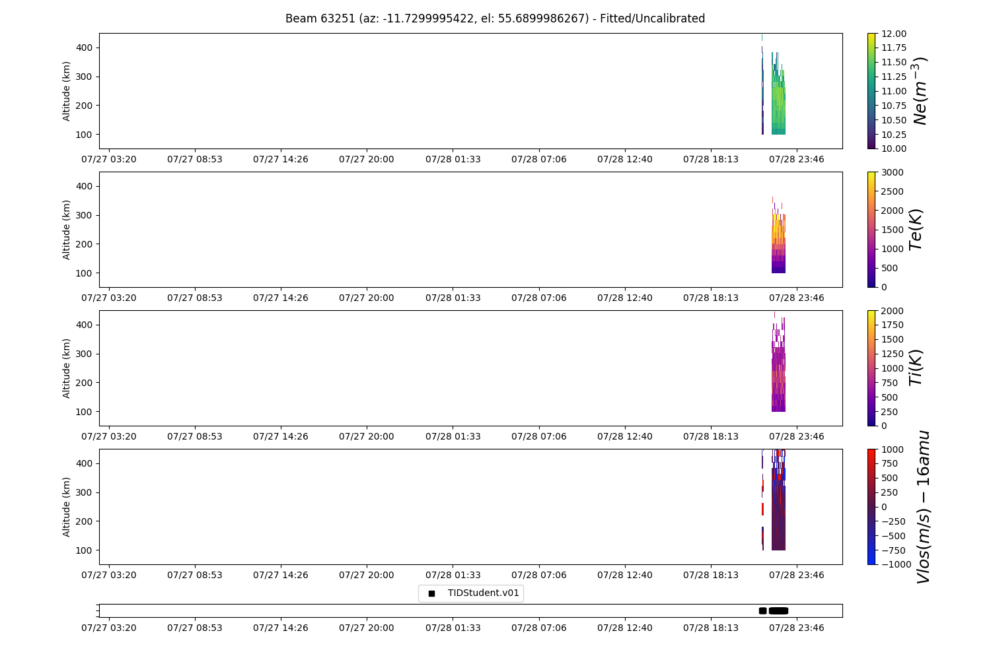Click the Ne(m⁻³) colorbar label
Viewport: 991px width, 660px height.
[x=920, y=91]
